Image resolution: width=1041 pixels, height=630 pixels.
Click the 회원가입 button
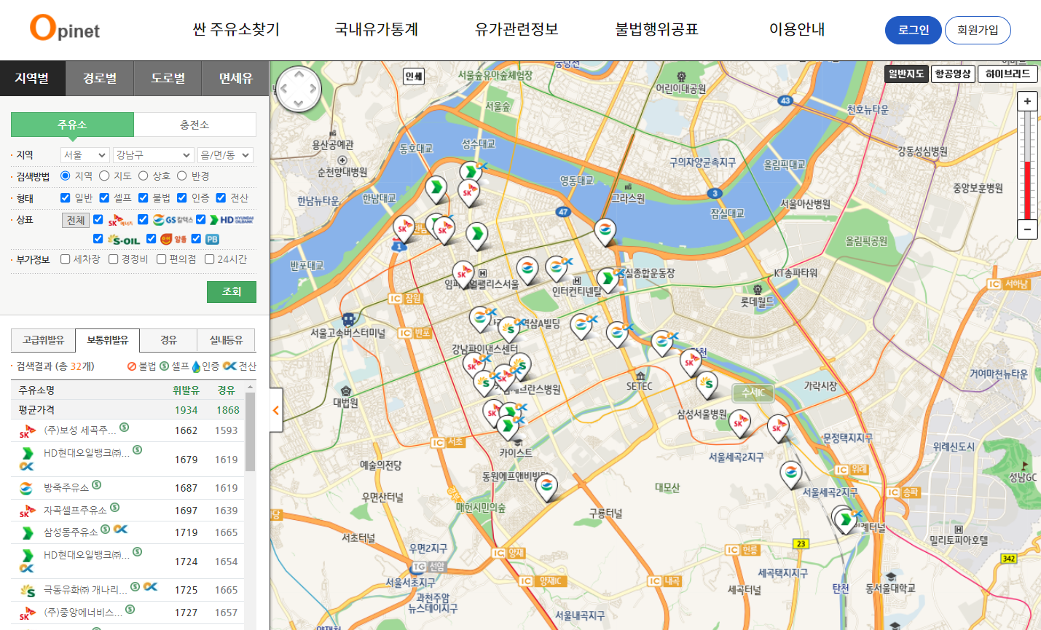click(978, 30)
